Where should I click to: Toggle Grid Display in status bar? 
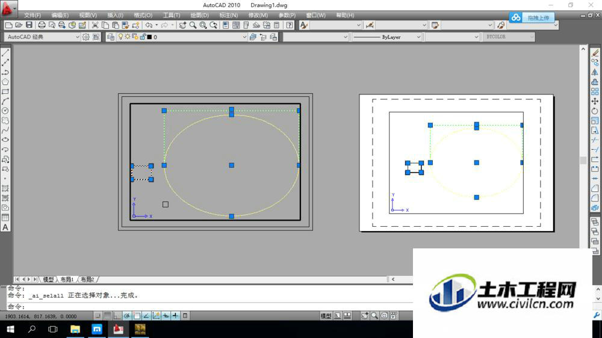coord(108,316)
